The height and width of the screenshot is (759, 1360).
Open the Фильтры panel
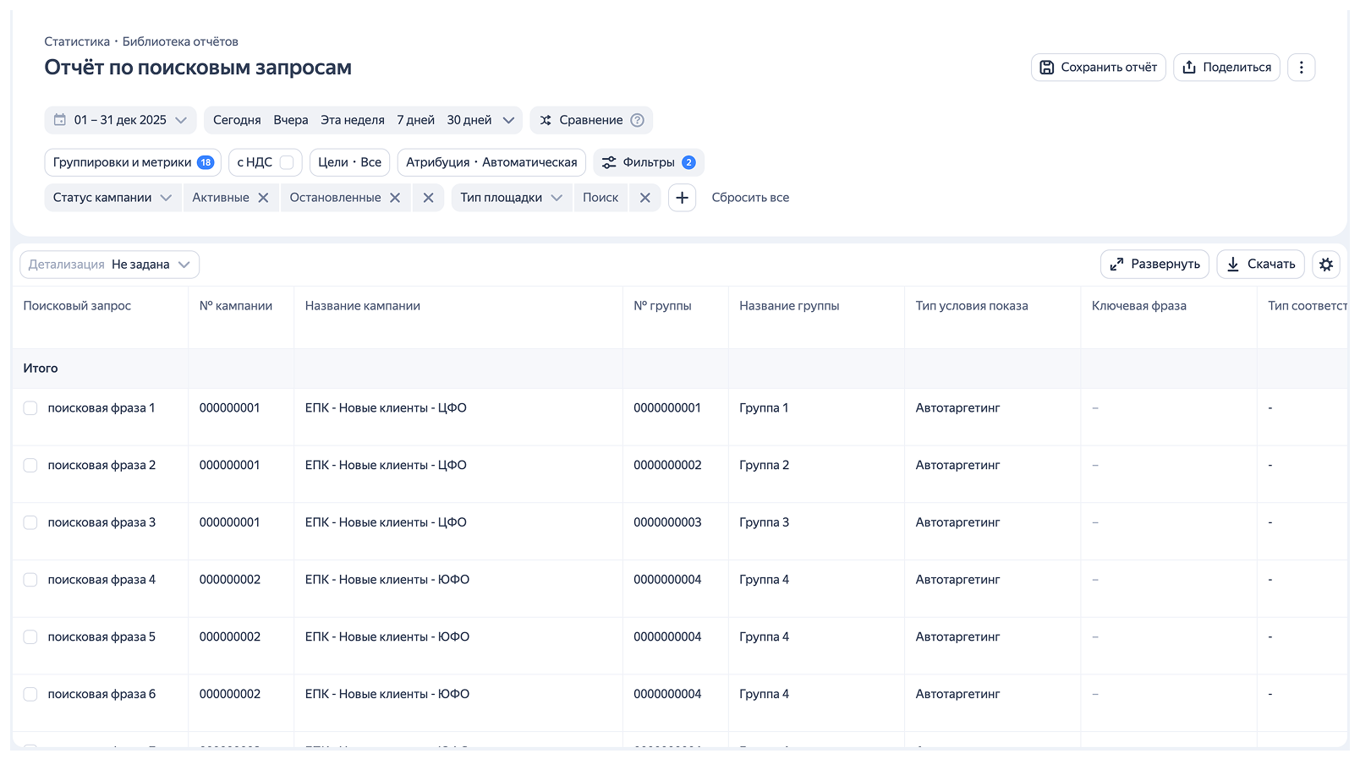pyautogui.click(x=649, y=162)
